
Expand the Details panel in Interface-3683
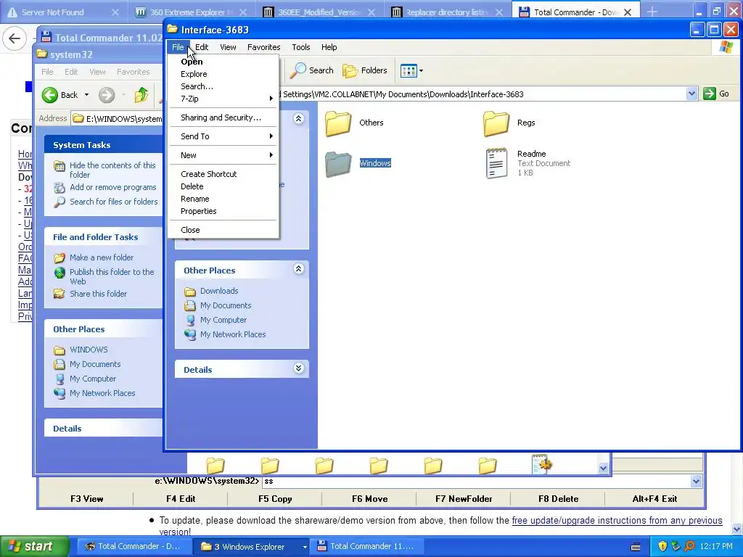pos(298,368)
